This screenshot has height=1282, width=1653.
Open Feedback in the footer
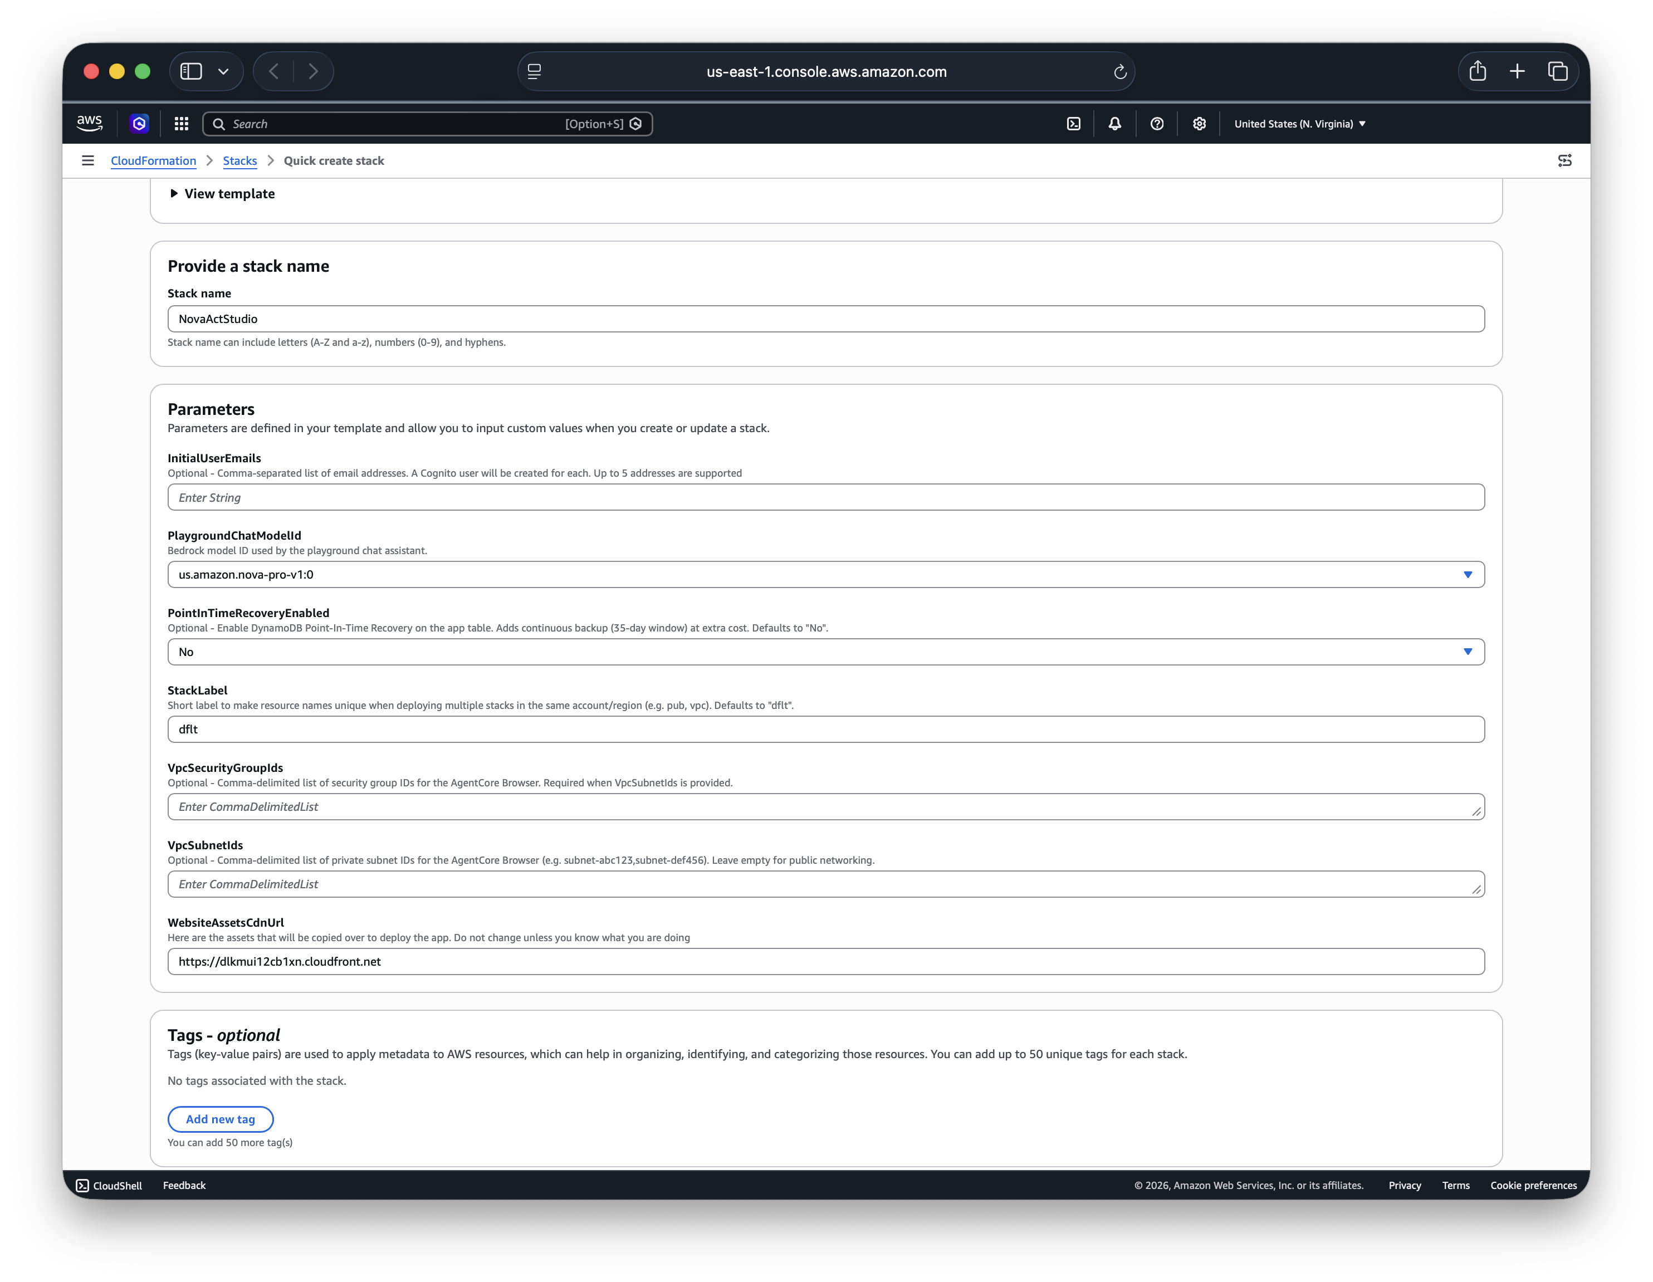pyautogui.click(x=184, y=1185)
